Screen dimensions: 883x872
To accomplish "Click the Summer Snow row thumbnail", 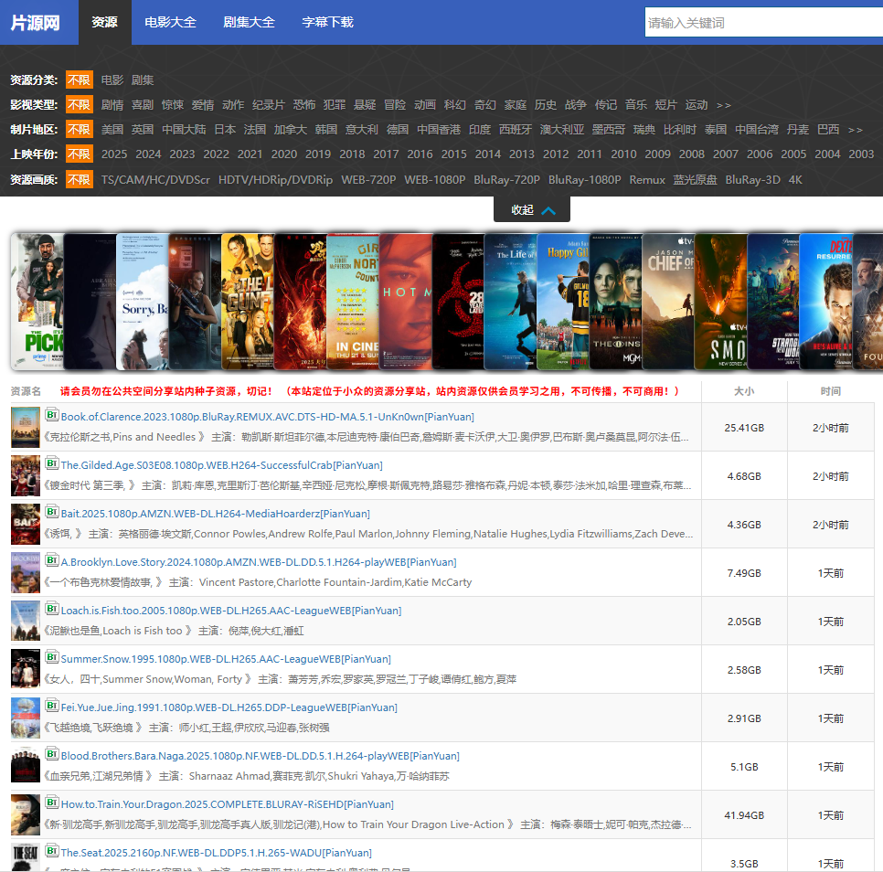I will 26,669.
